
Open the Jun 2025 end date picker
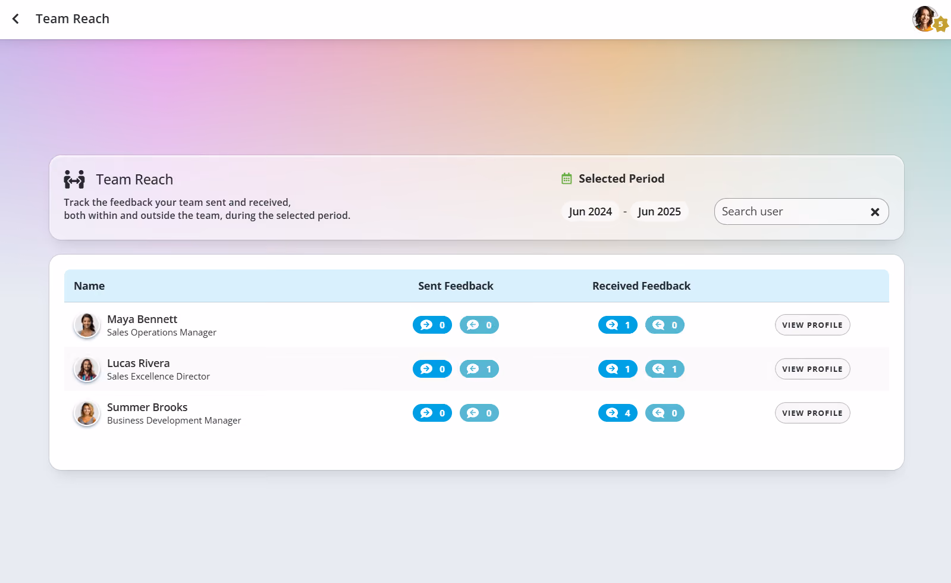coord(659,211)
